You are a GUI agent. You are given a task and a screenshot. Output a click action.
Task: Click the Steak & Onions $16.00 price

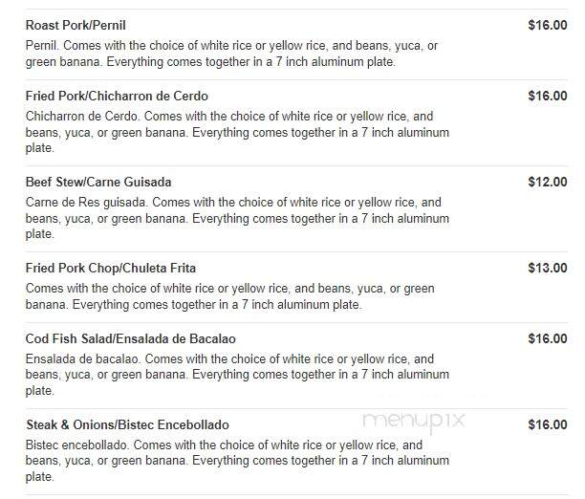[x=548, y=424]
